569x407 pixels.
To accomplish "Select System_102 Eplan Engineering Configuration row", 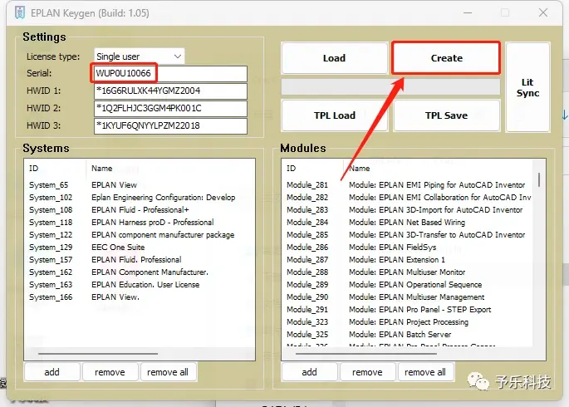I will coord(140,198).
